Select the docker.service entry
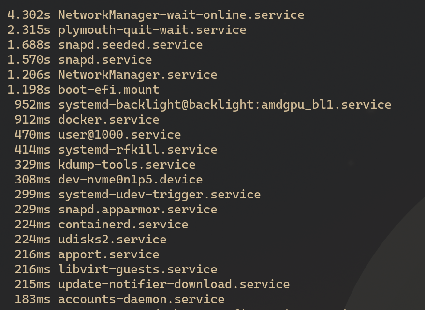This screenshot has height=310, width=425. (x=108, y=120)
